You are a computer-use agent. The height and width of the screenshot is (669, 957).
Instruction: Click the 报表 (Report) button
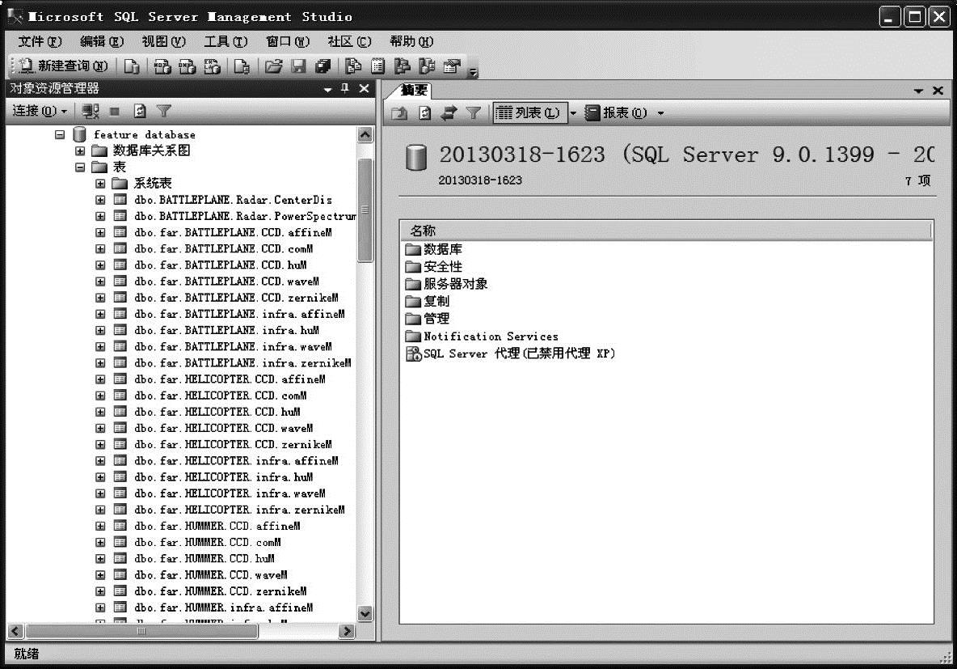coord(615,113)
